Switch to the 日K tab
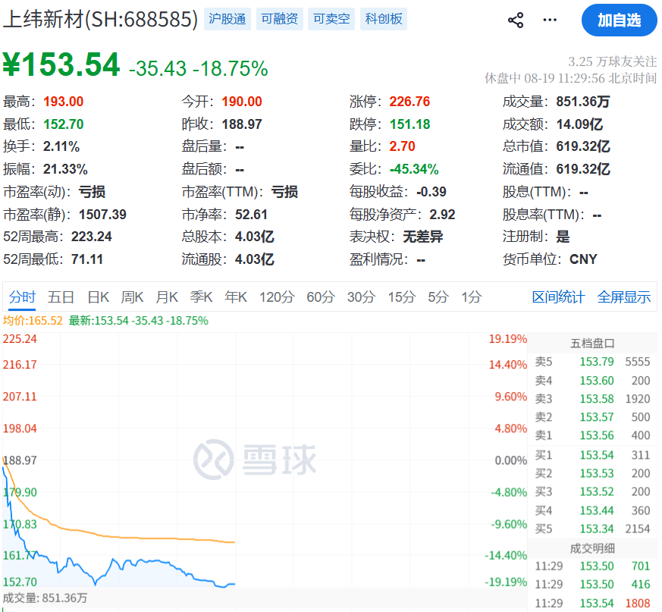662x612 pixels. pyautogui.click(x=99, y=297)
